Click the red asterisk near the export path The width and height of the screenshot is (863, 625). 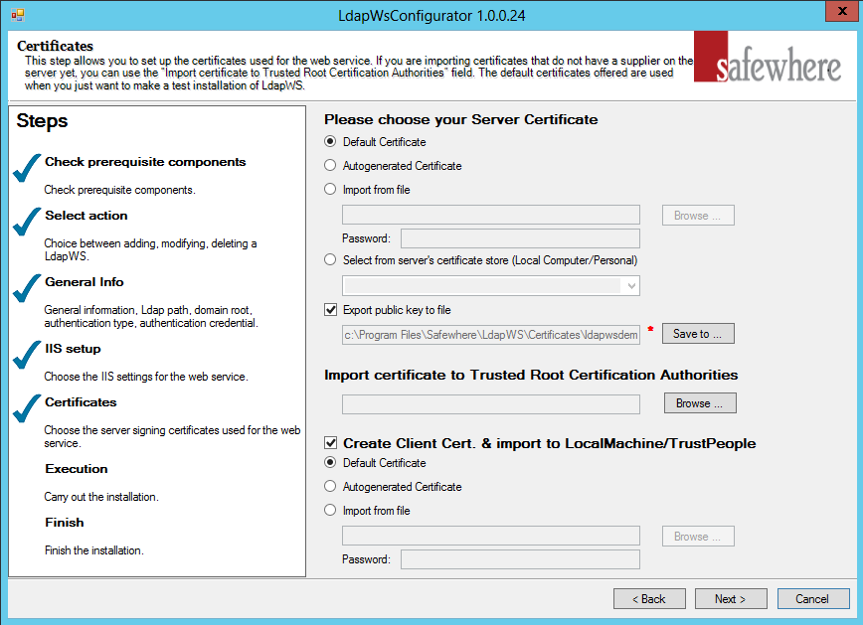pyautogui.click(x=650, y=335)
